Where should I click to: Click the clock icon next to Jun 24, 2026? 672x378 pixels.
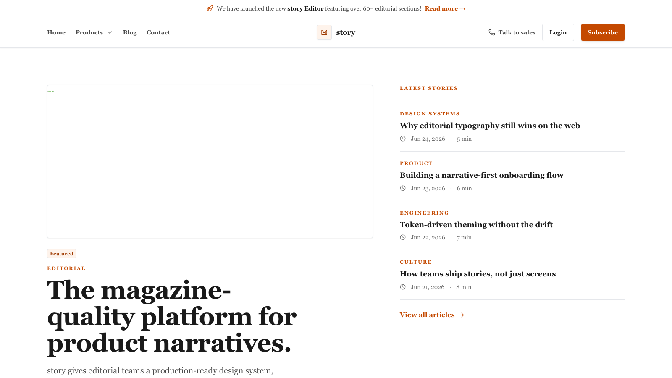(x=403, y=139)
